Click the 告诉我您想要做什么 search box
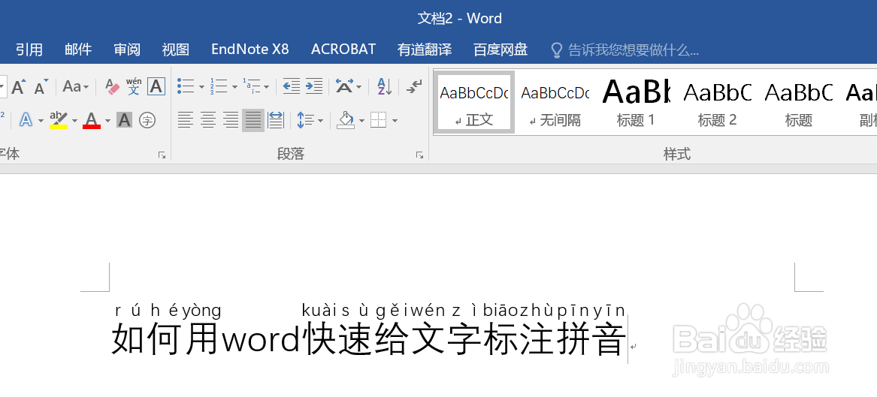The width and height of the screenshot is (877, 397). pyautogui.click(x=625, y=50)
